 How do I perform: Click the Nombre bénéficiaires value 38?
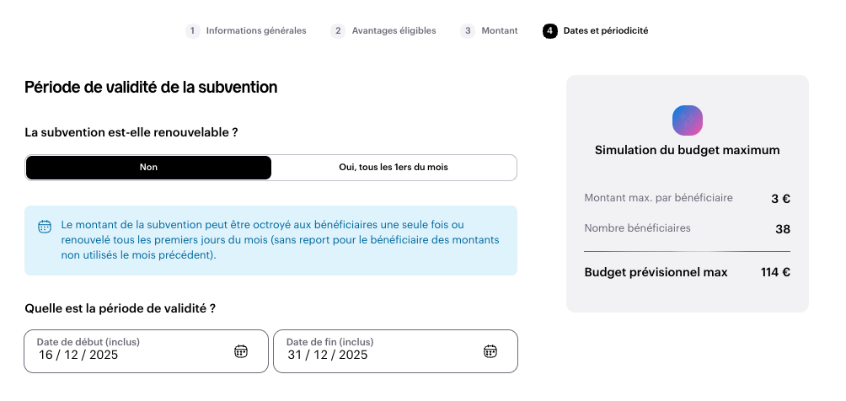(782, 228)
